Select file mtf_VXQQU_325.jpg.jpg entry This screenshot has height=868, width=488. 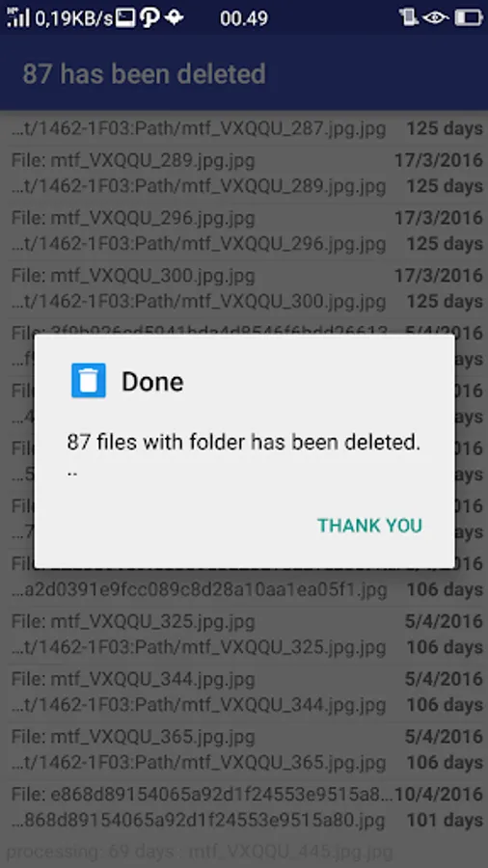point(244,635)
